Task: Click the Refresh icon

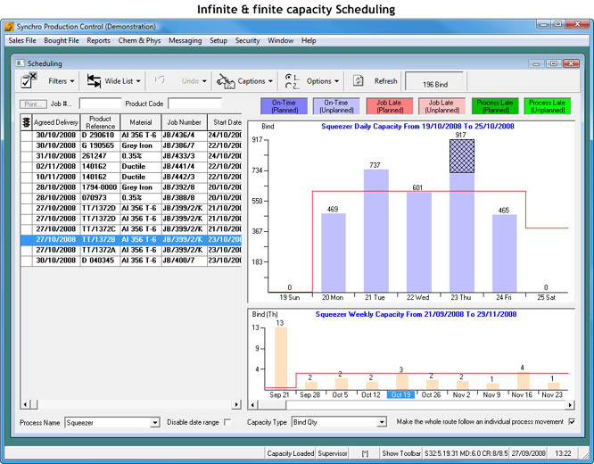Action: pyautogui.click(x=359, y=81)
